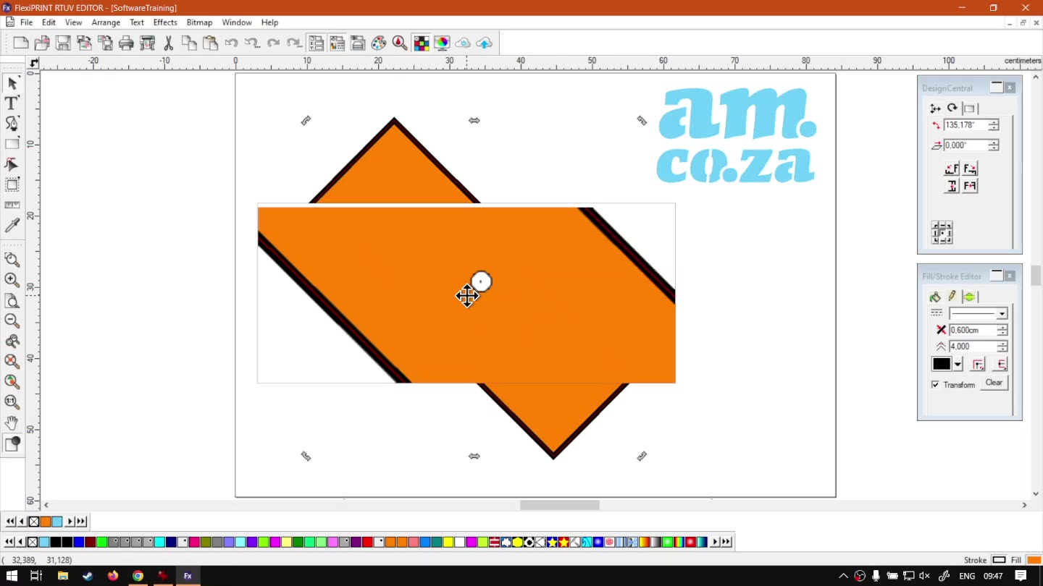
Task: Open the color palette icon in toolbar
Action: [x=379, y=43]
